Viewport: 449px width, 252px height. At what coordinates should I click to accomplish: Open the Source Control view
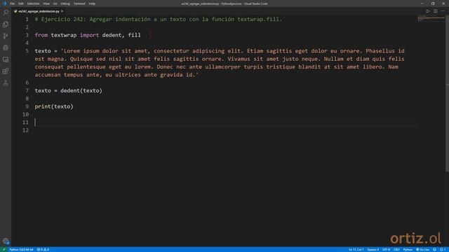[6, 36]
